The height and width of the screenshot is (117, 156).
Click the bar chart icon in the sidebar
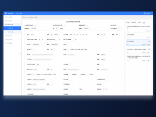(x=6, y=39)
